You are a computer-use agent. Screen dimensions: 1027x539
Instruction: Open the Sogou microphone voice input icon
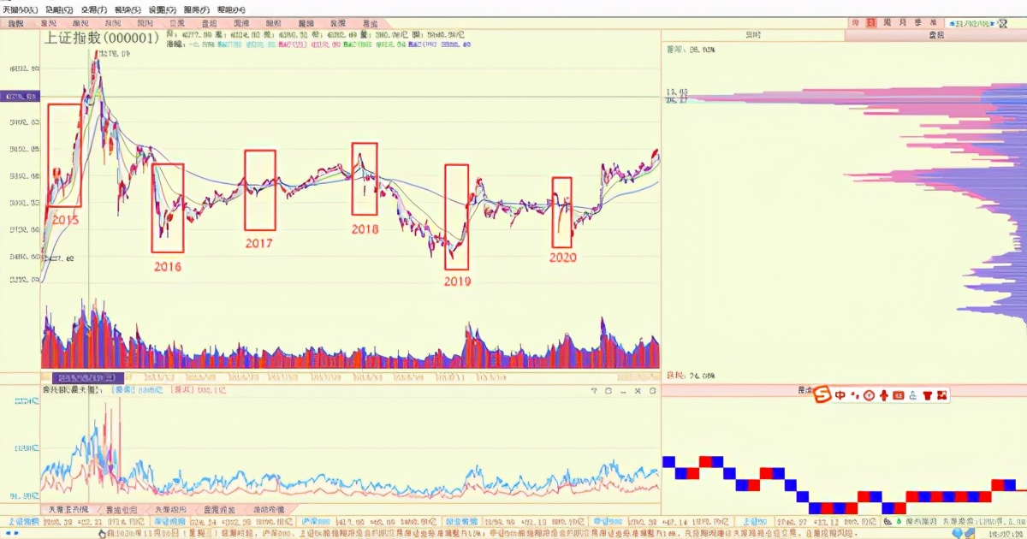click(x=884, y=395)
